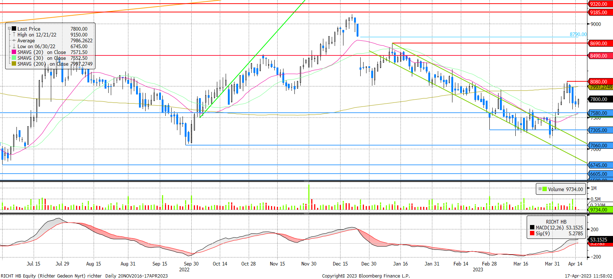Click the black Last Price color swatch
Image resolution: width=613 pixels, height=279 pixels.
point(14,28)
